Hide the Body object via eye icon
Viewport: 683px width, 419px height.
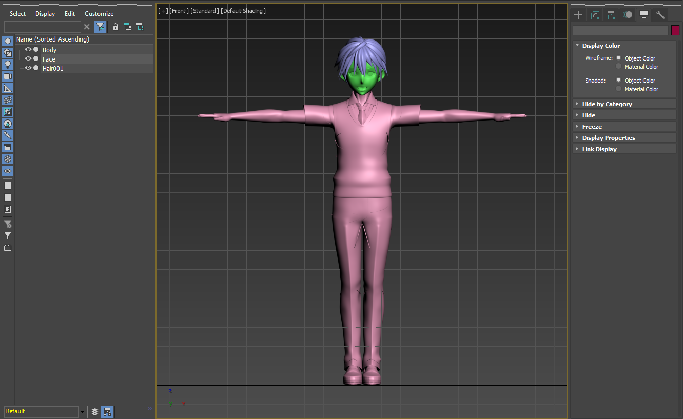[28, 50]
